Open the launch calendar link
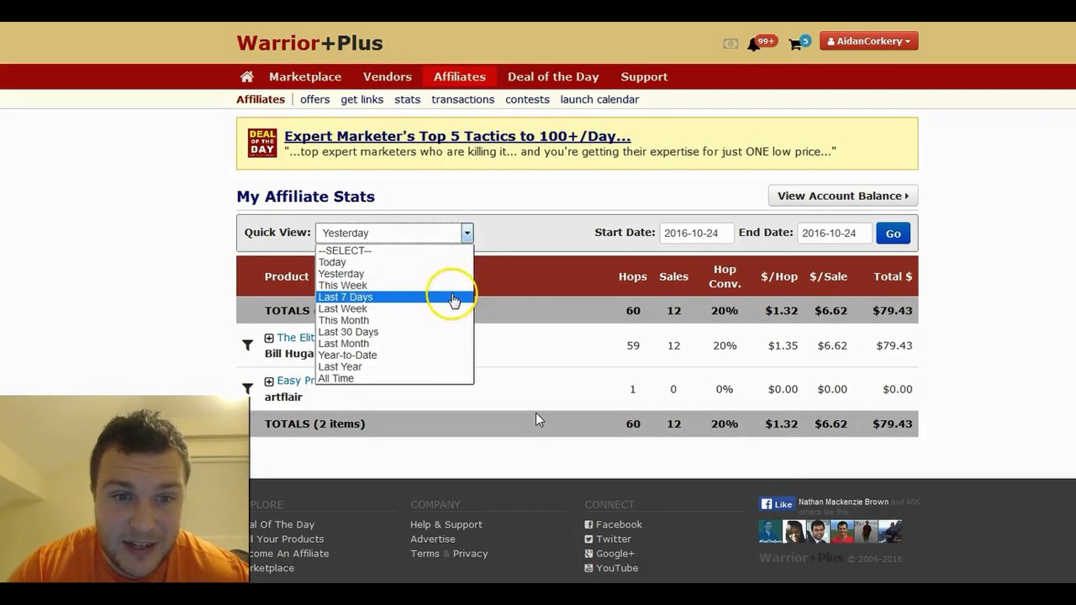Screen dimensions: 1076x605 599,99
